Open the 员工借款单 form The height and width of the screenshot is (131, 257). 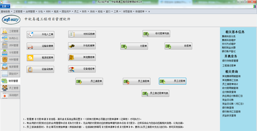pos(136,81)
